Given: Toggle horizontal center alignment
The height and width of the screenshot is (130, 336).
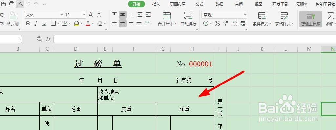Looking at the screenshot, I should [x=123, y=23].
